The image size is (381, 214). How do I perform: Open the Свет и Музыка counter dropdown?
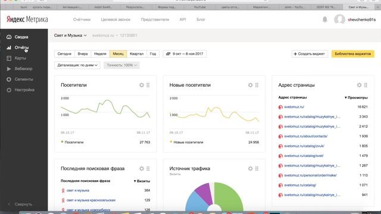coord(70,36)
